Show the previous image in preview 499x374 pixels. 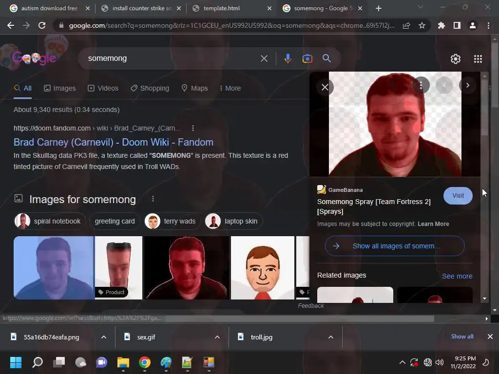pyautogui.click(x=444, y=85)
